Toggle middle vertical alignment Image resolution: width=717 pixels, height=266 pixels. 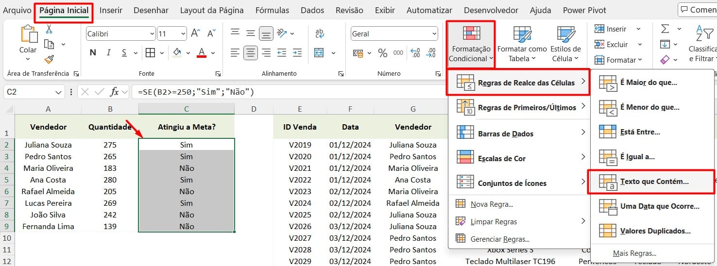pos(251,33)
